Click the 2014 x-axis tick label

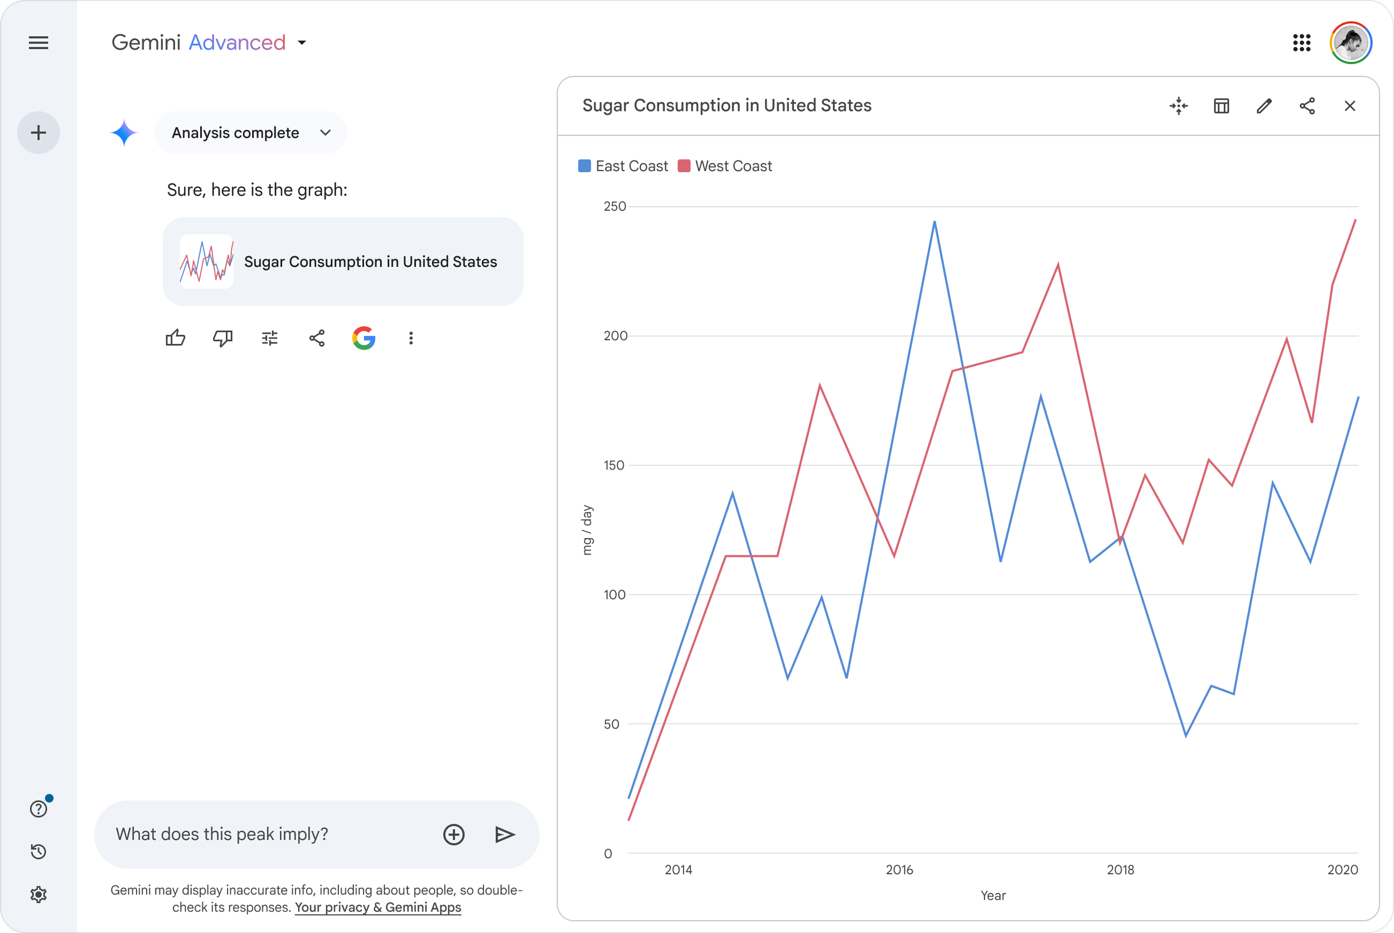679,870
